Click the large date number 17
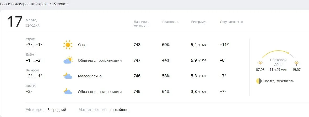Viewport: 309px width, 117px height. click(15, 22)
